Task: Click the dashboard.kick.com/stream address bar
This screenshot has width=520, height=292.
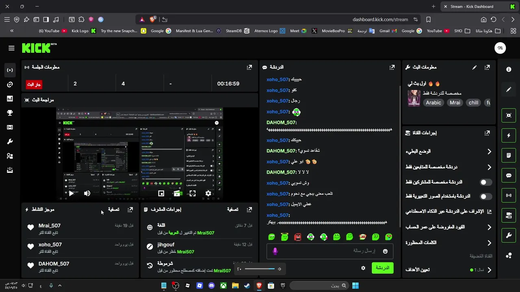Action: 380,19
